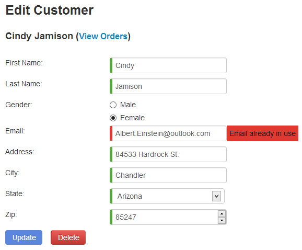Decrease Zip with down spinner arrow

point(222,220)
